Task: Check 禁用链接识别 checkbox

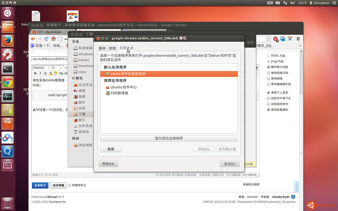Action: click(x=268, y=73)
